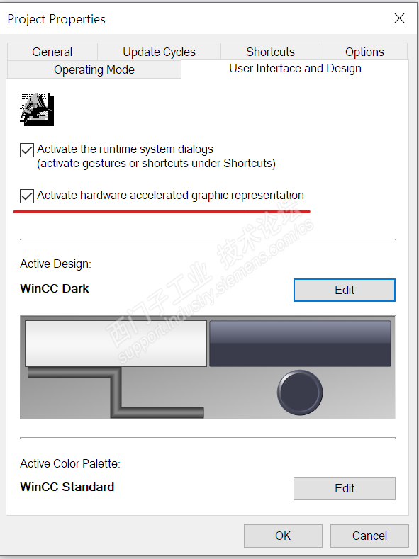
Task: Switch to the General tab
Action: coord(52,52)
